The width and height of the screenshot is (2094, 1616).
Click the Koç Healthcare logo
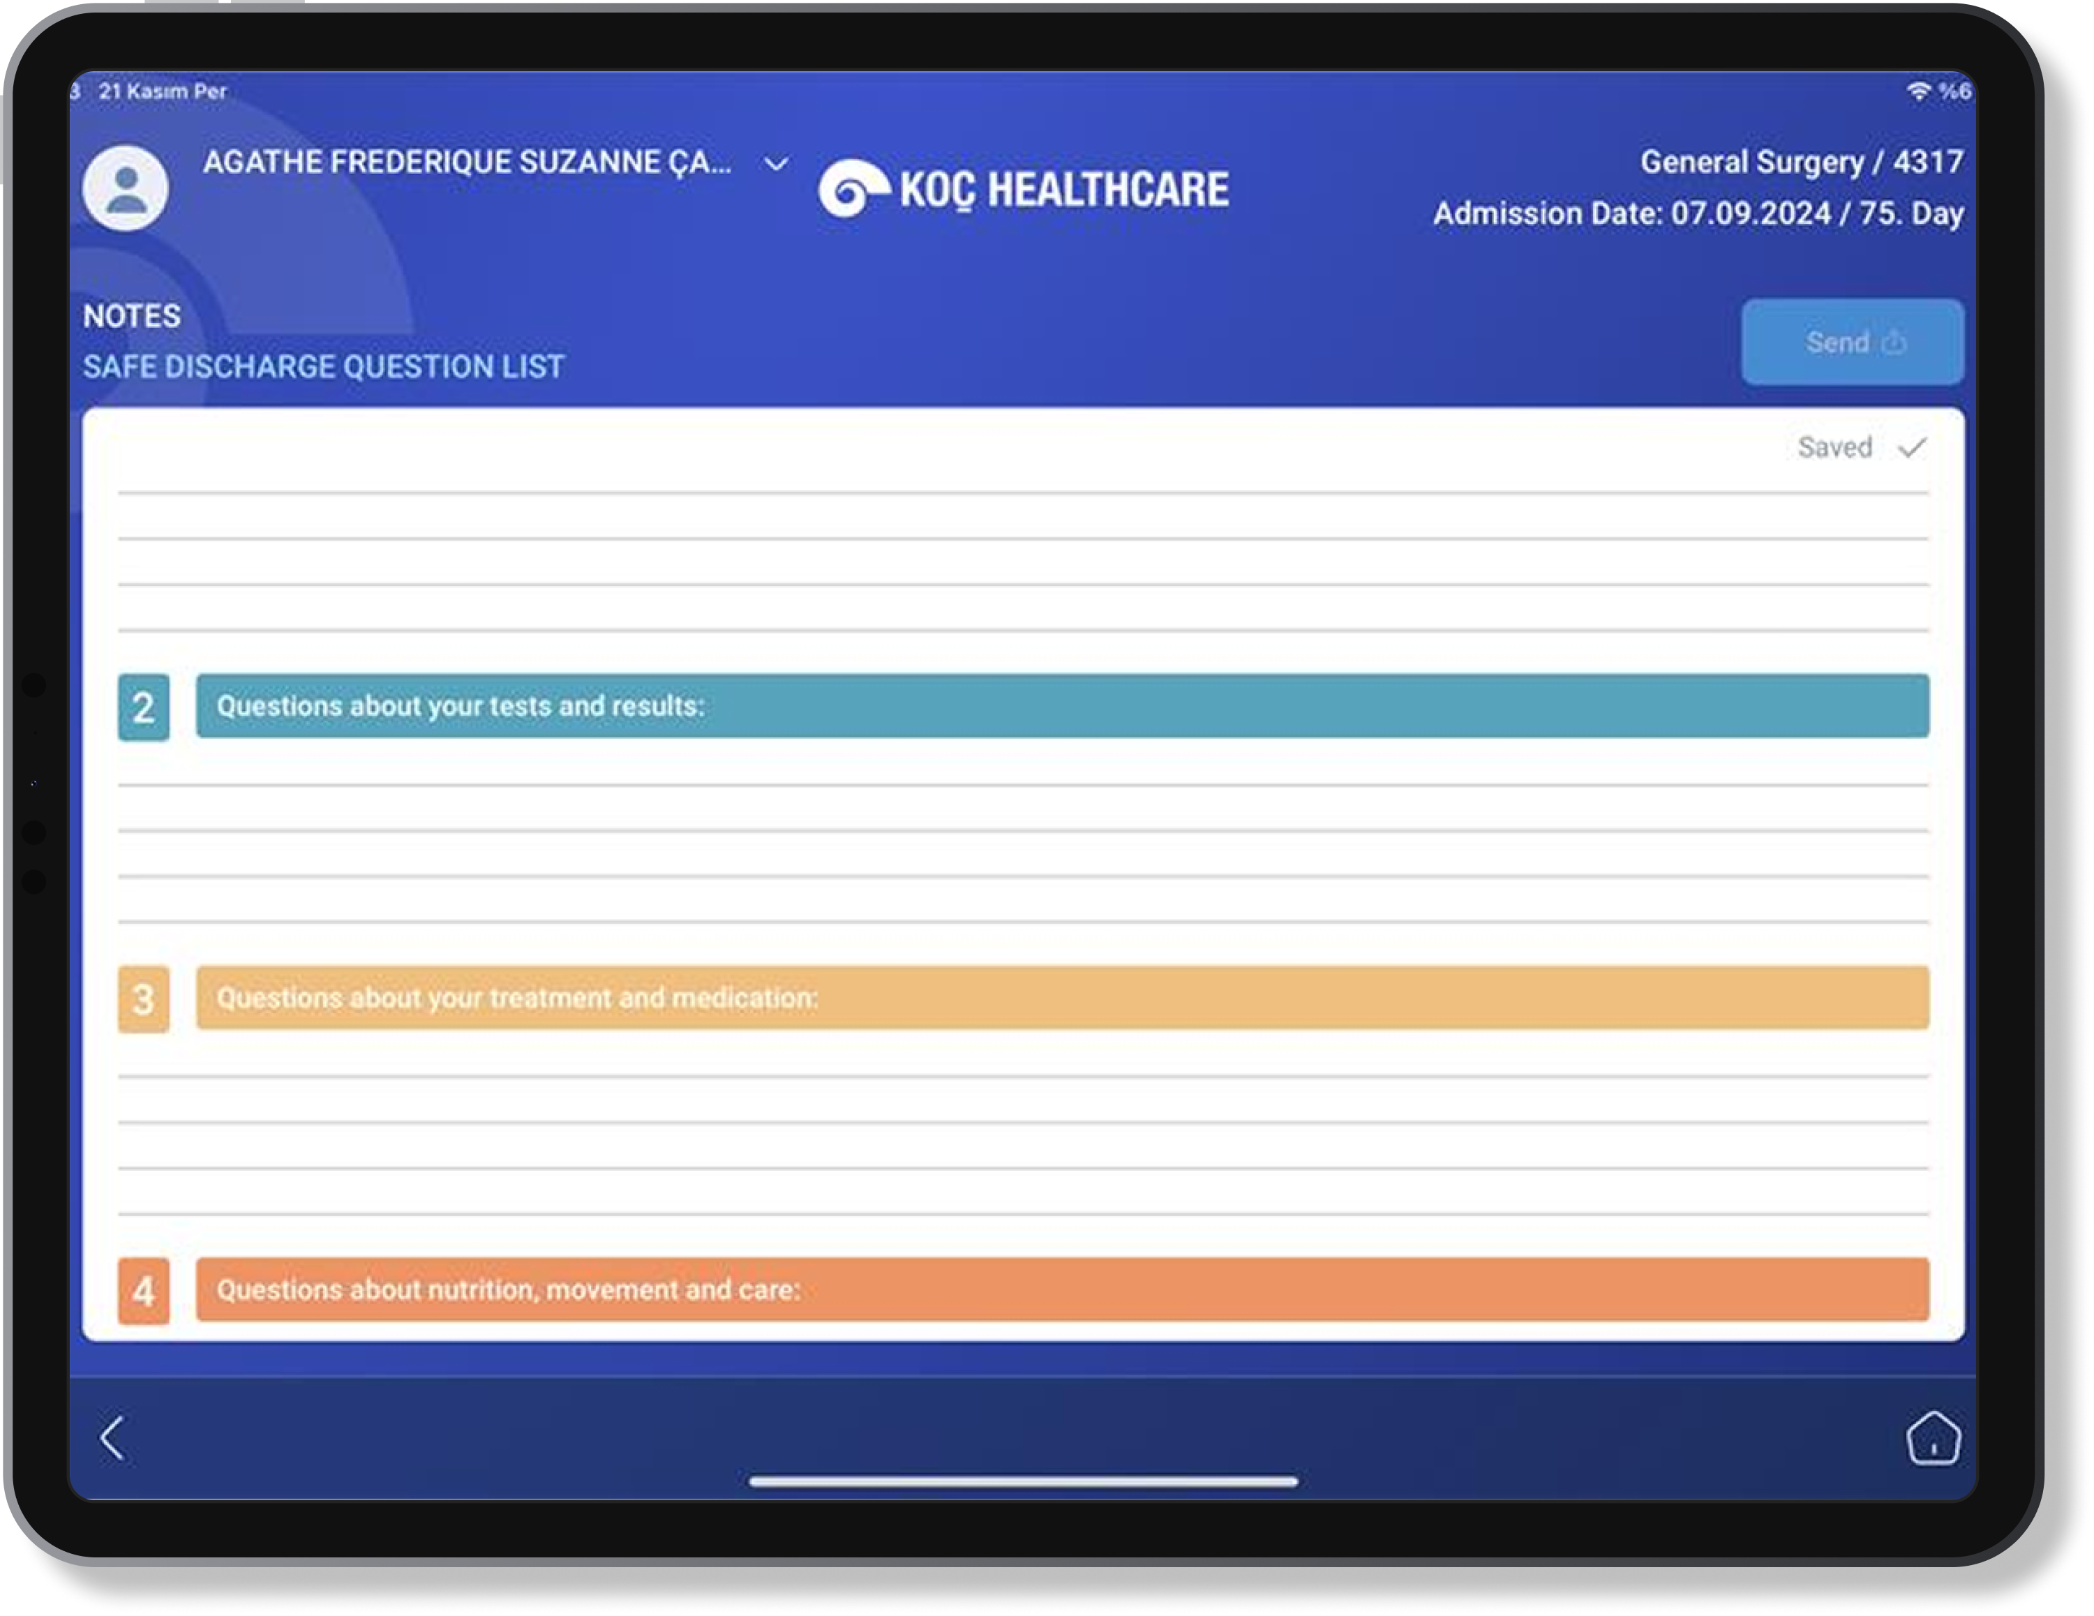[x=1023, y=189]
